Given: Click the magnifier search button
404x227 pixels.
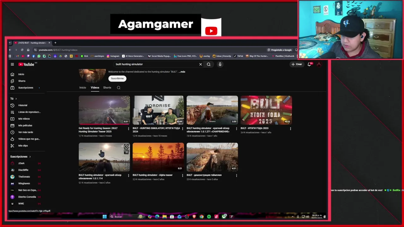Looking at the screenshot, I should [x=209, y=64].
